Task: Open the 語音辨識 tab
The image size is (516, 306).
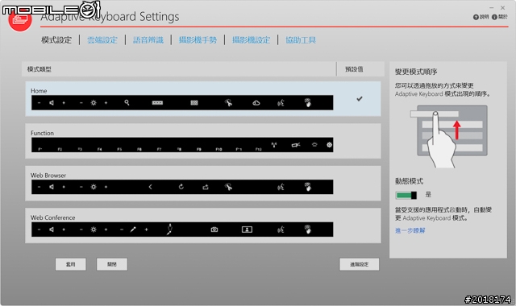Action: click(x=148, y=40)
